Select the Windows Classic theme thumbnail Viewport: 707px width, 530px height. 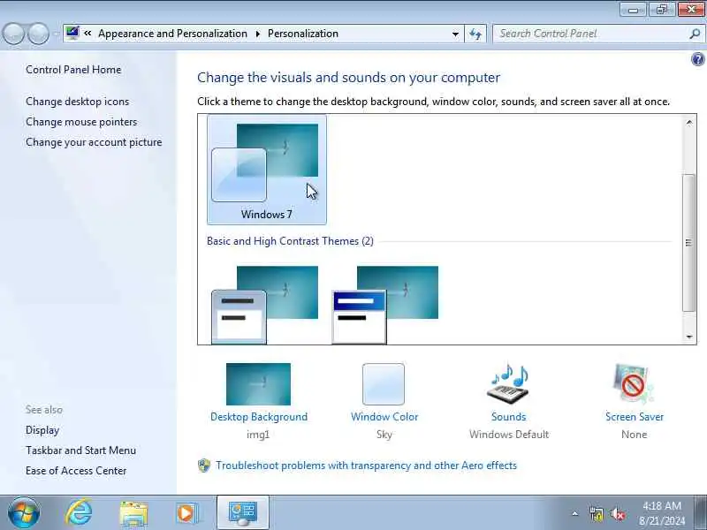pyautogui.click(x=385, y=305)
